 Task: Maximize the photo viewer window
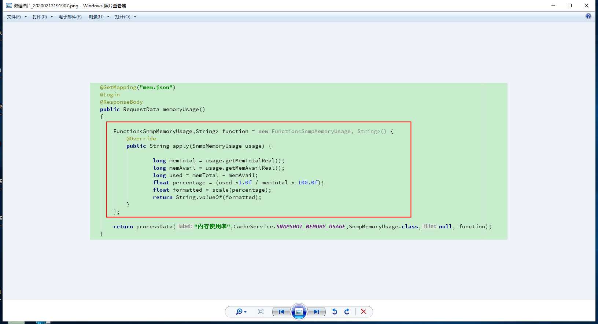[570, 5]
